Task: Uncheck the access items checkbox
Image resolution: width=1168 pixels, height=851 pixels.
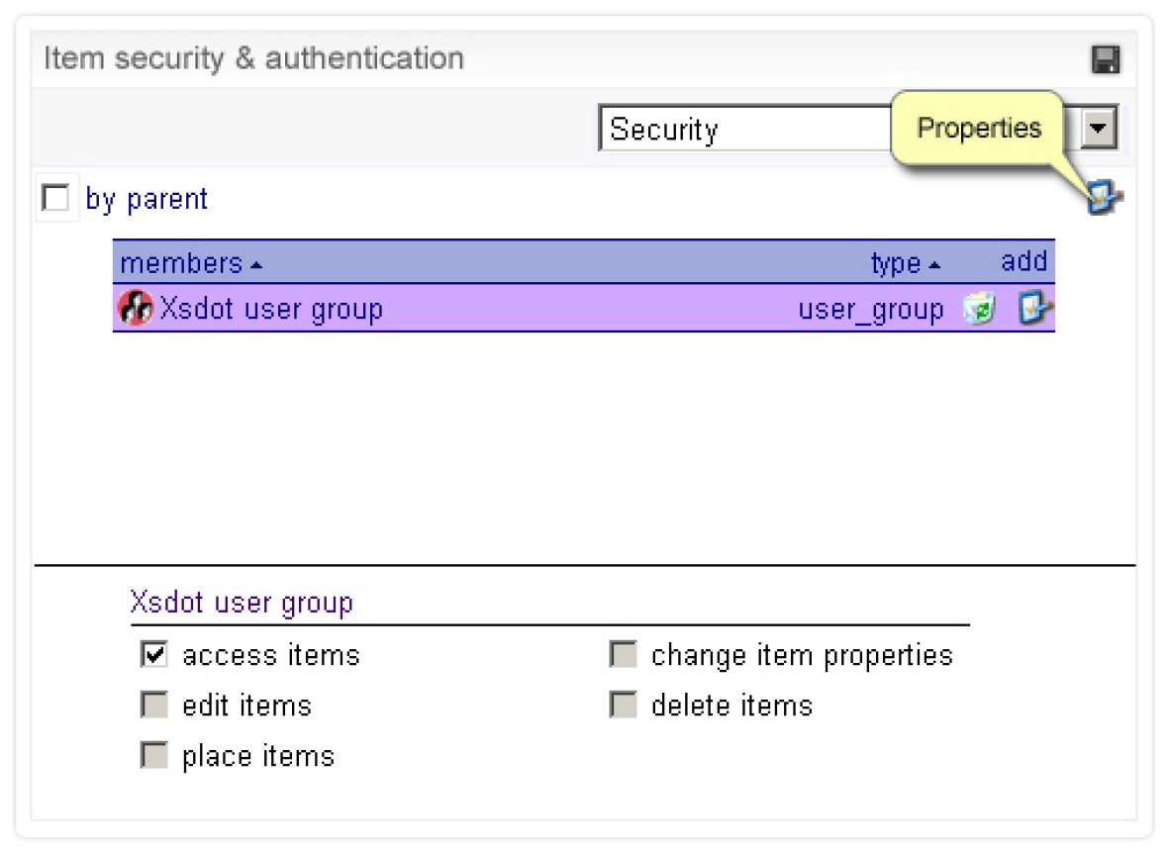Action: [153, 655]
